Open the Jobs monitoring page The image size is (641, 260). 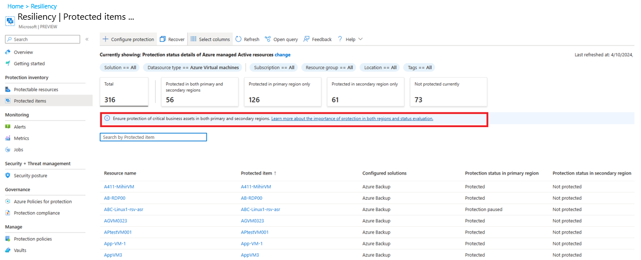coord(19,150)
